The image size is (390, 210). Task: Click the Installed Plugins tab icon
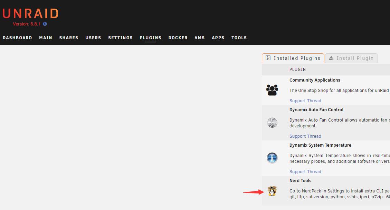point(268,58)
